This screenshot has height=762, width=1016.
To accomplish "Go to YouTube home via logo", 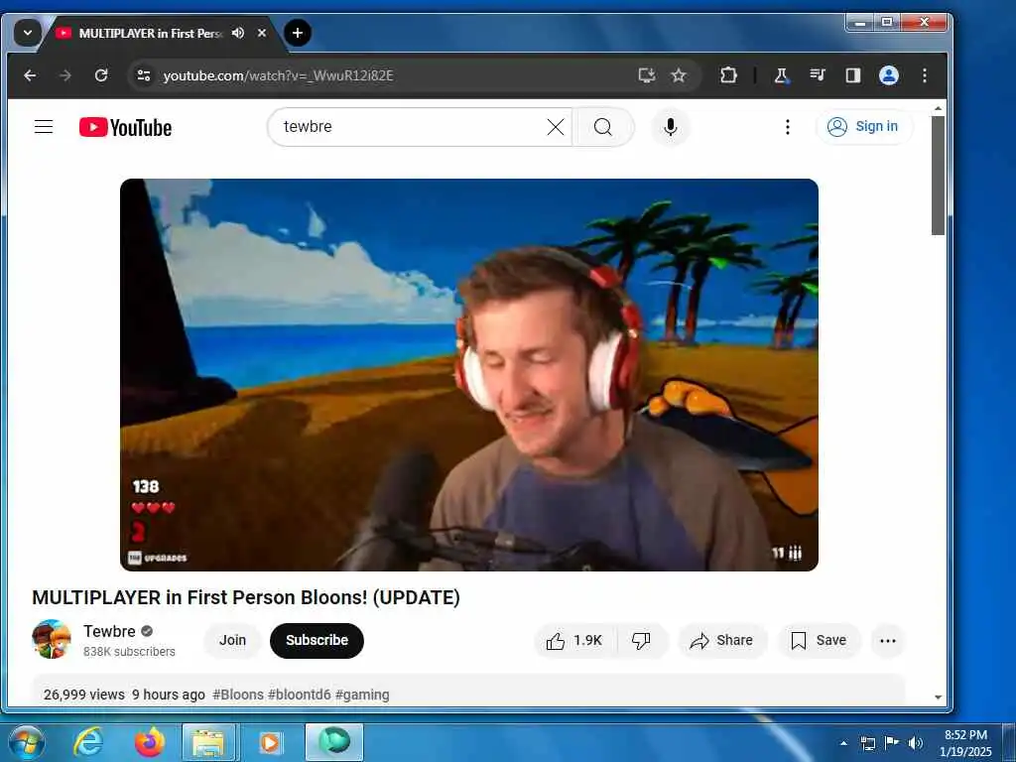I will pos(125,127).
